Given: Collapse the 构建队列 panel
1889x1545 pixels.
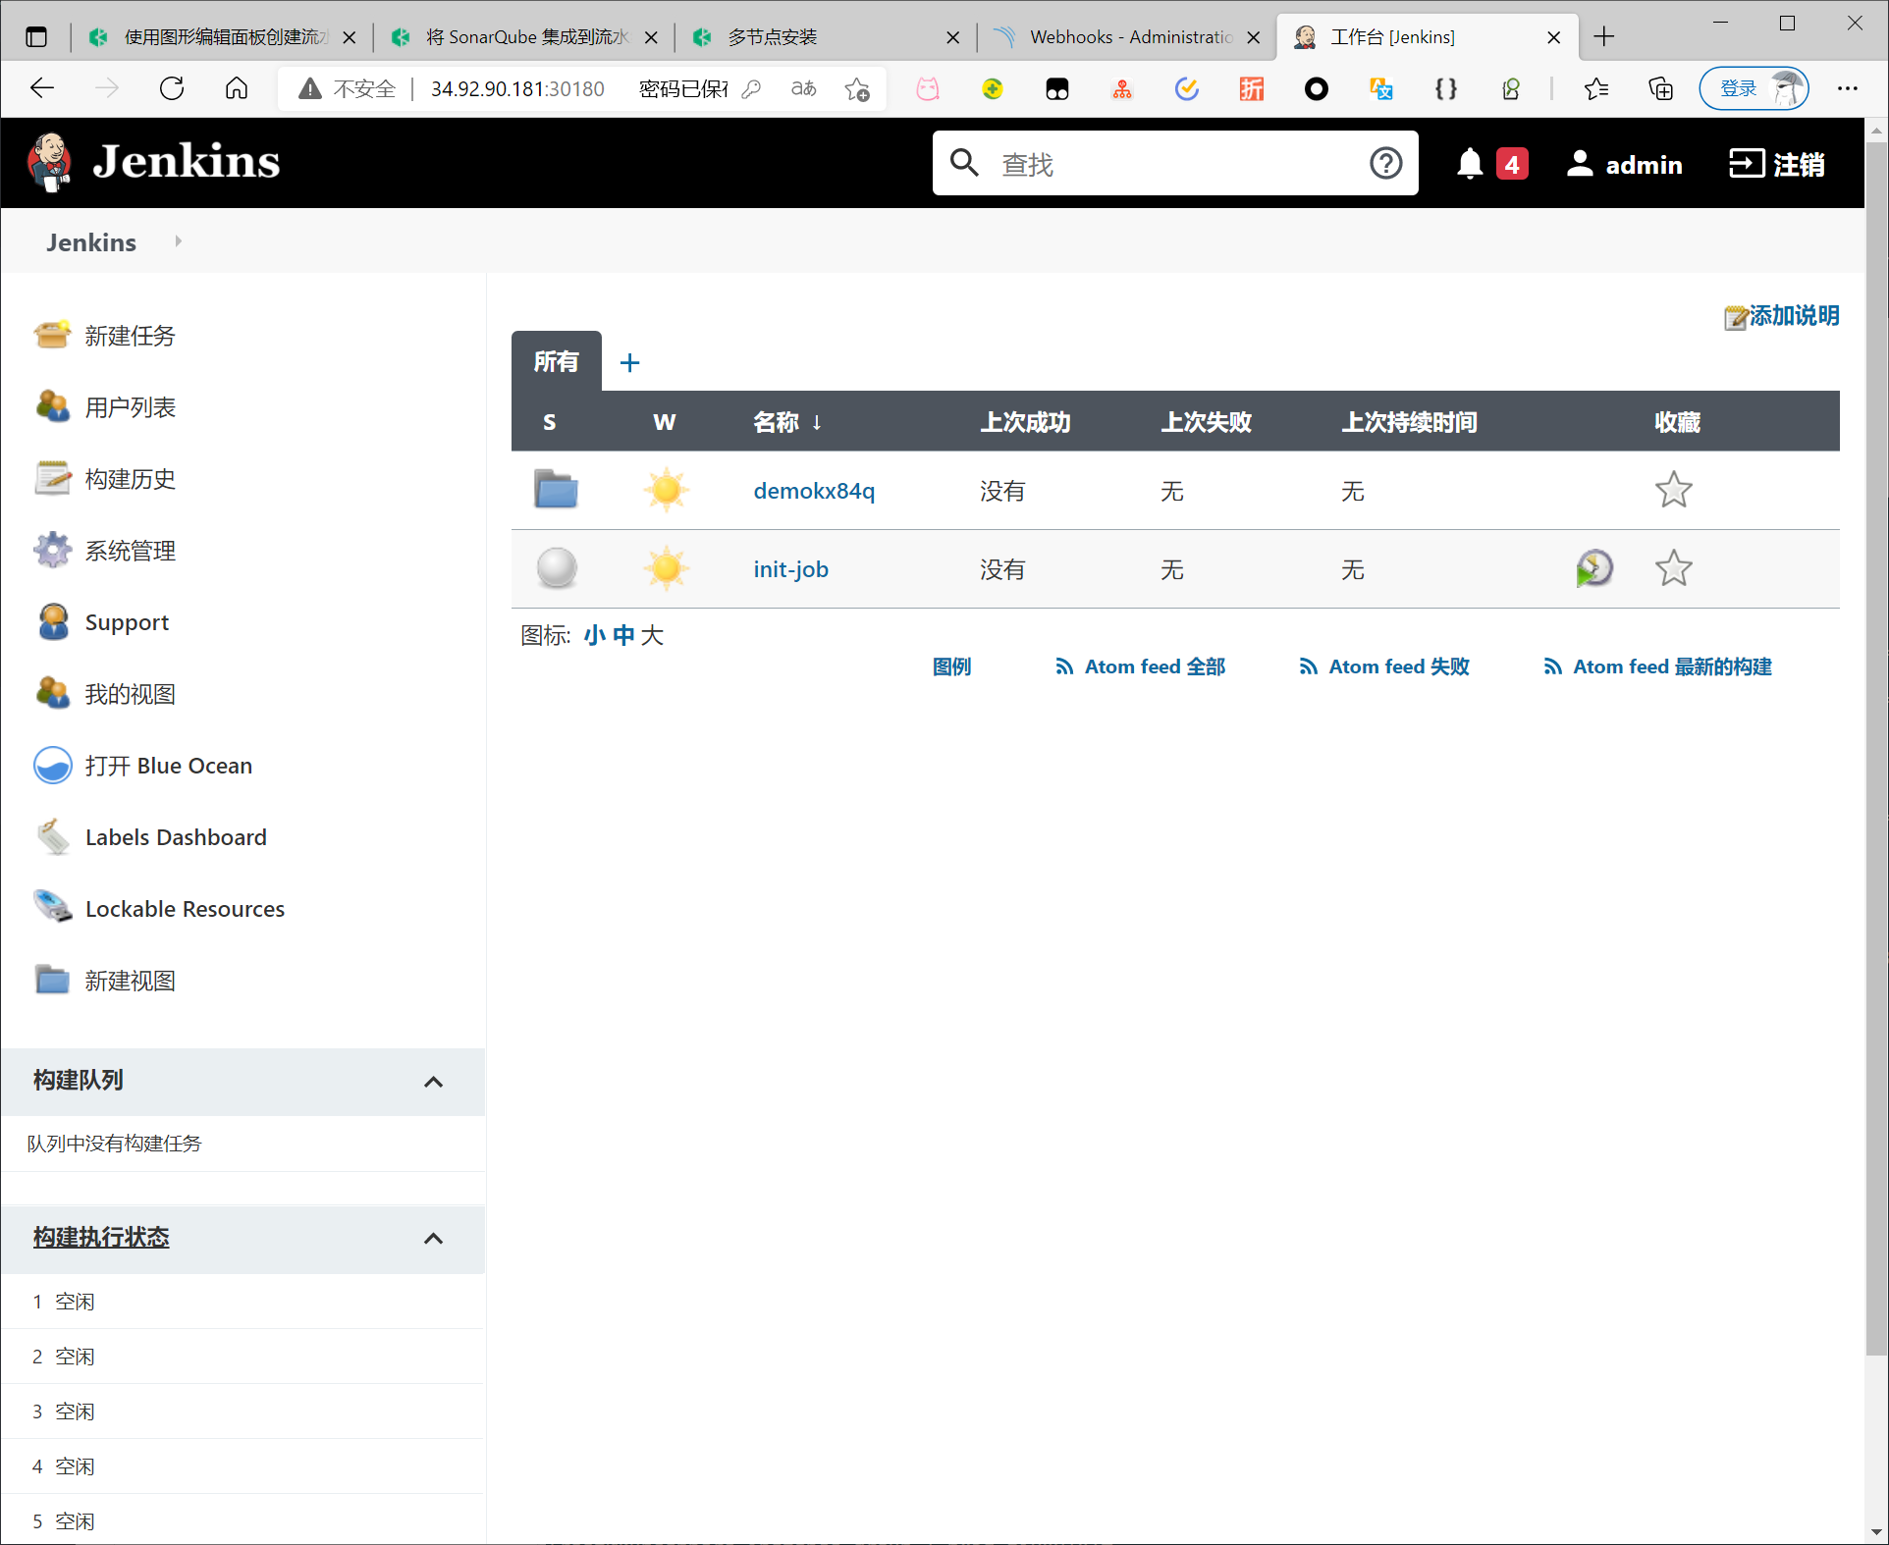Looking at the screenshot, I should tap(433, 1082).
